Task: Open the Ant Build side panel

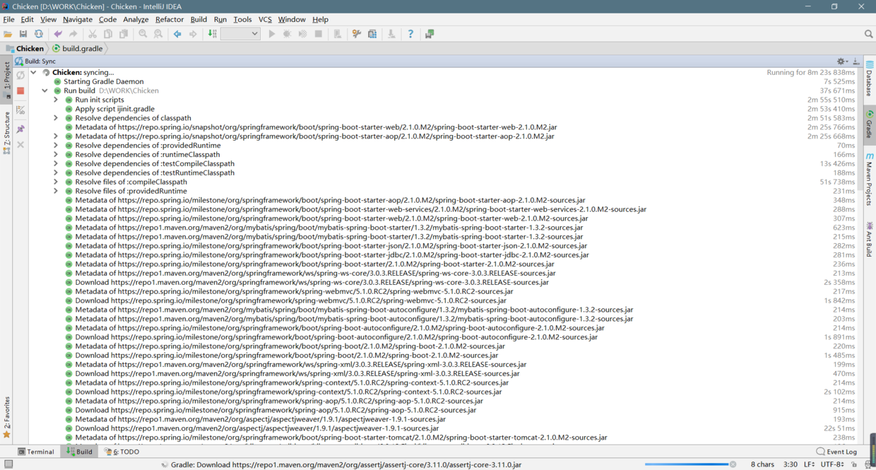Action: tap(870, 240)
